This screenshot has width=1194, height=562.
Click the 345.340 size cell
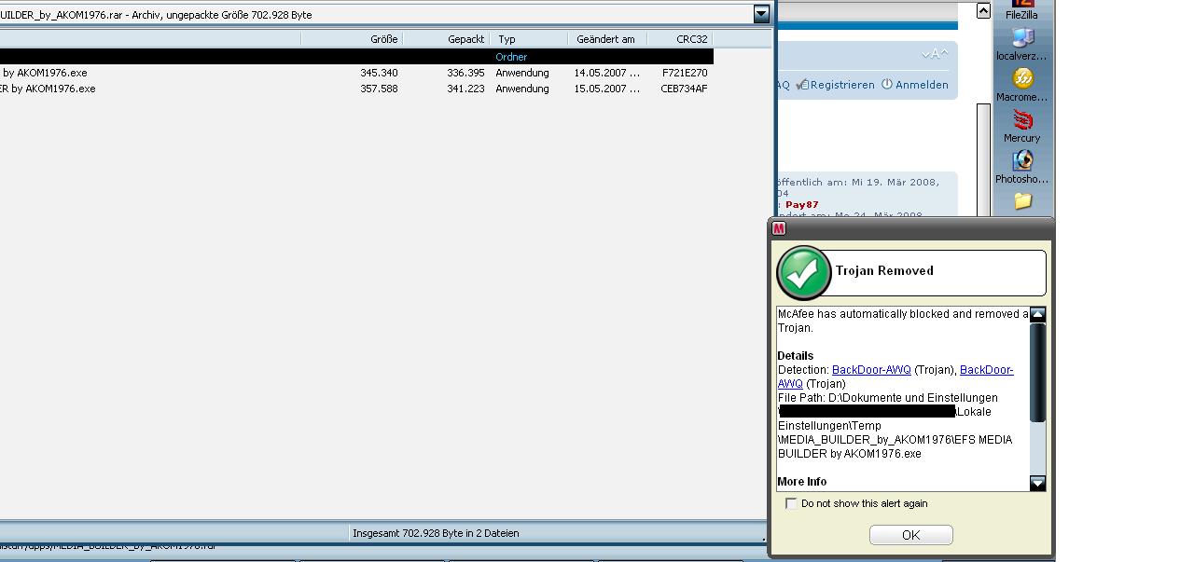click(x=379, y=73)
